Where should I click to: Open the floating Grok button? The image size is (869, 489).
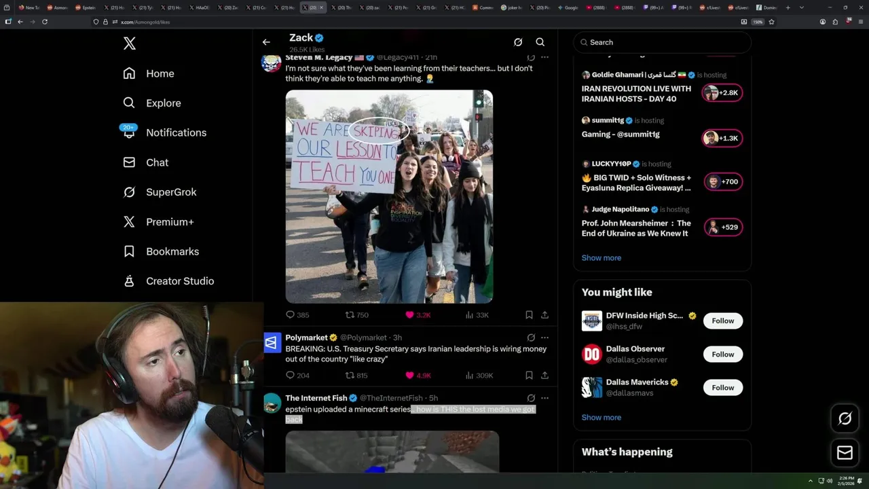tap(845, 418)
